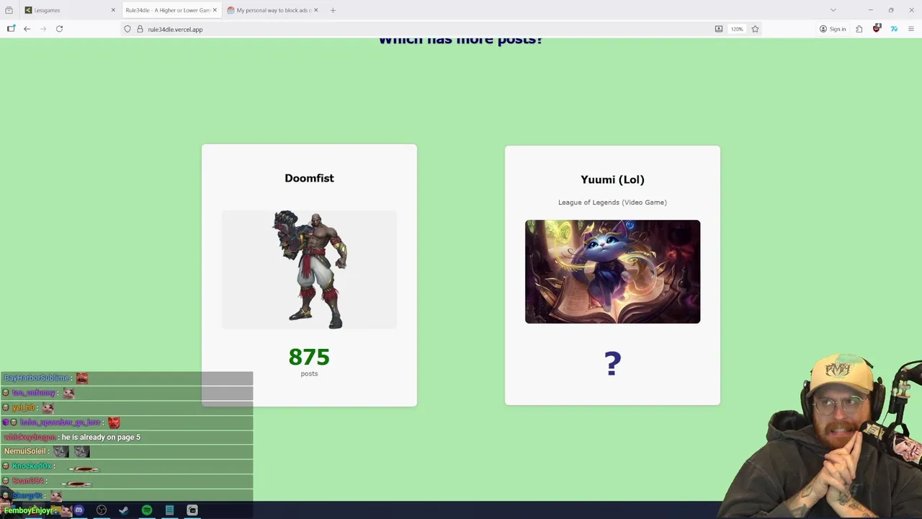Click the install app icon in address bar
This screenshot has height=519, width=922.
click(x=719, y=29)
